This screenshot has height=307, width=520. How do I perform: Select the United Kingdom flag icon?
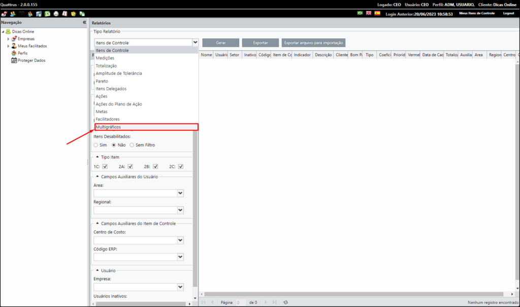pyautogui.click(x=369, y=13)
